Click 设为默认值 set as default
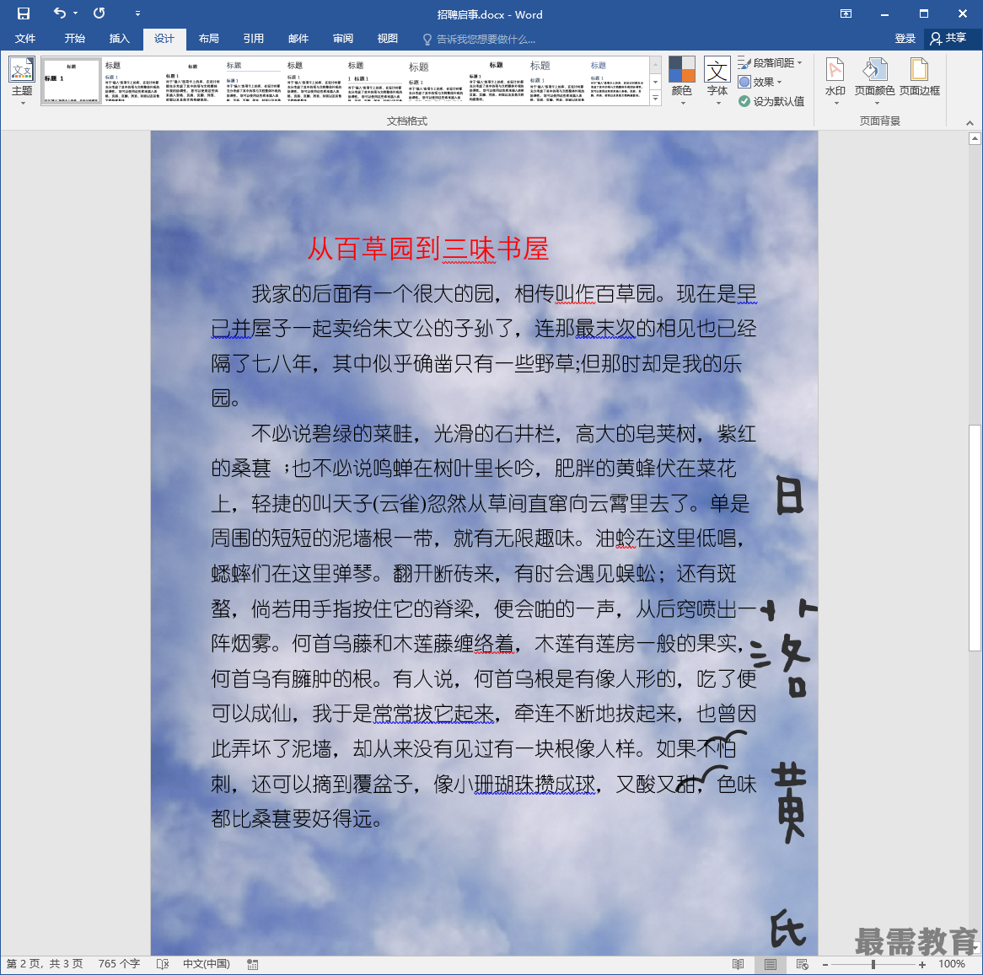Image resolution: width=983 pixels, height=975 pixels. (x=771, y=101)
